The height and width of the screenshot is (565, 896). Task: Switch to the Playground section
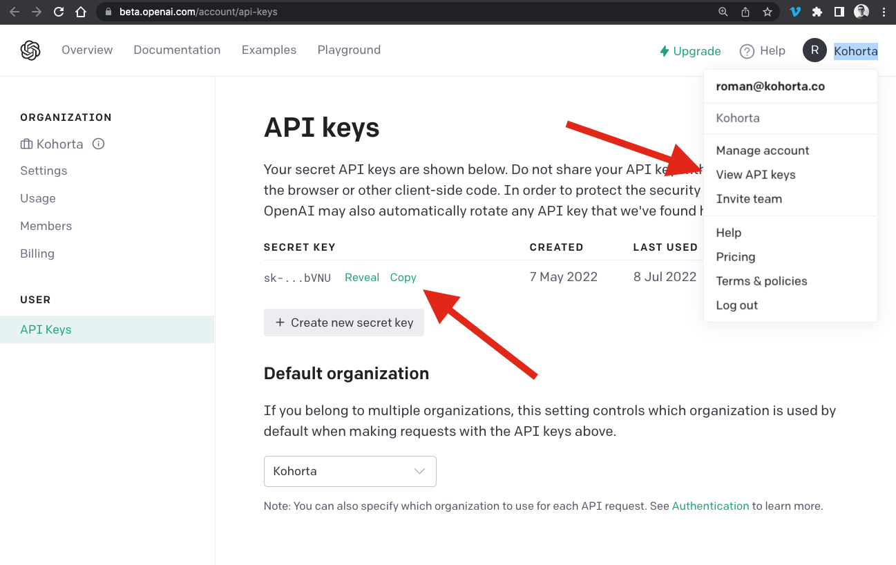click(349, 50)
